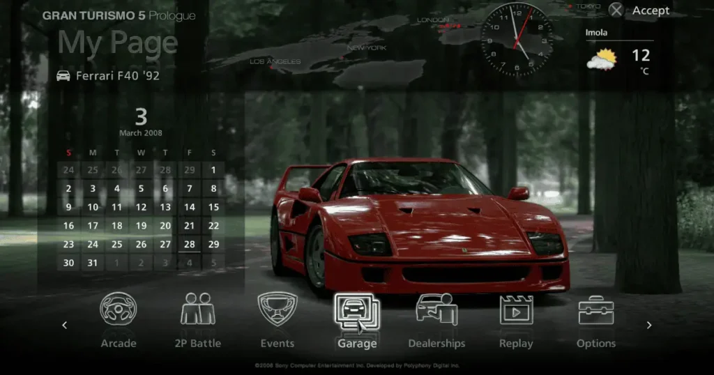The height and width of the screenshot is (375, 714).
Task: Select calendar day 7
Action: [190, 188]
